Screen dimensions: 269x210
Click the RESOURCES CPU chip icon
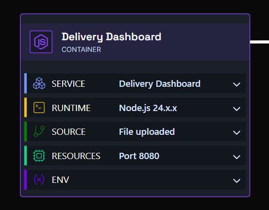coord(39,156)
